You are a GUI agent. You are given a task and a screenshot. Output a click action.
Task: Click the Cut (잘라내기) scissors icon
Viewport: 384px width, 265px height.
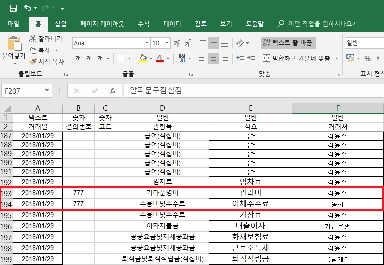(33, 39)
